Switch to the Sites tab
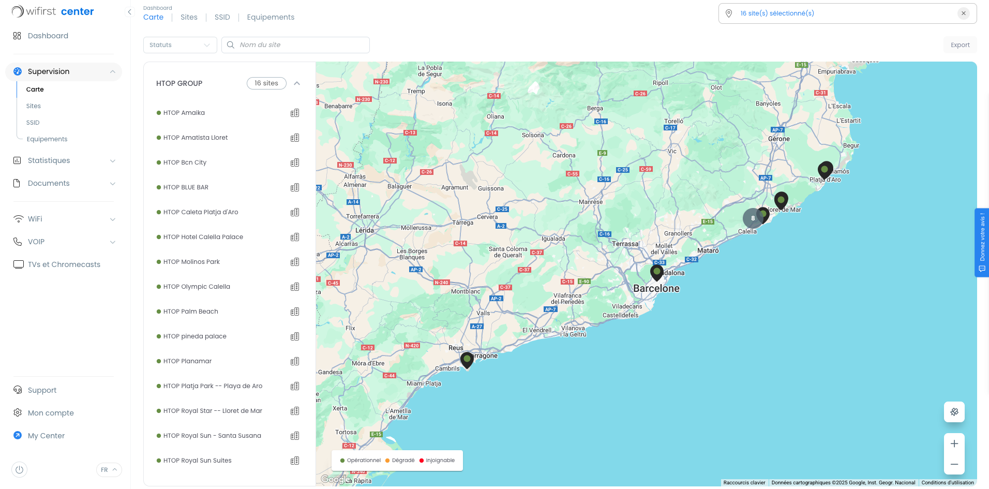This screenshot has height=489, width=989. (x=189, y=17)
